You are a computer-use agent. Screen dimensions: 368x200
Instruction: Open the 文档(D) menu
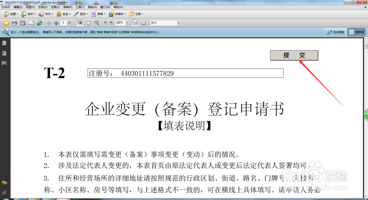pyautogui.click(x=43, y=7)
